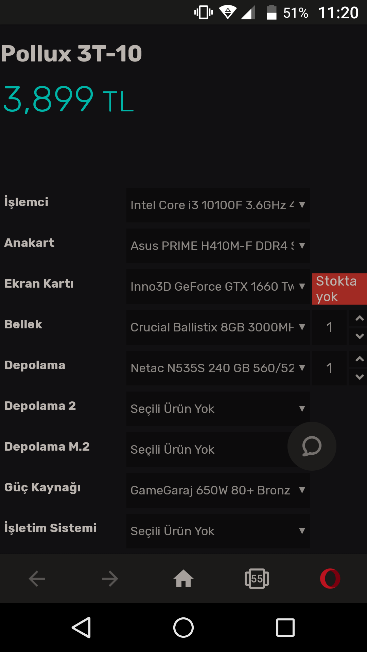Decrease Depolama quantity with down arrow
367x652 pixels.
[359, 377]
